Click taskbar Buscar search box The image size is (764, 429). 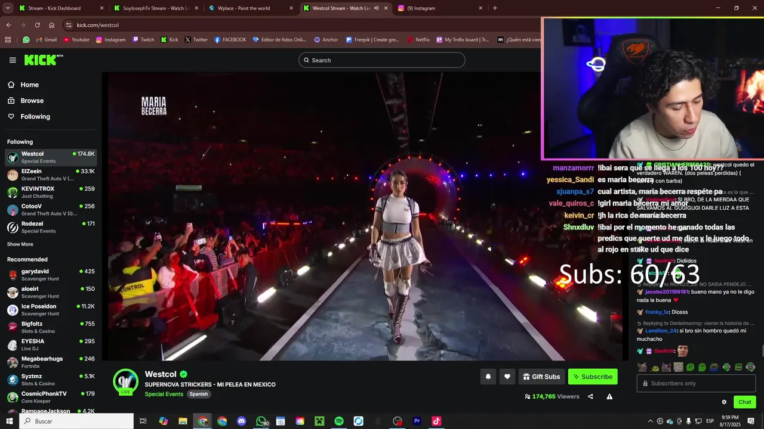77,421
